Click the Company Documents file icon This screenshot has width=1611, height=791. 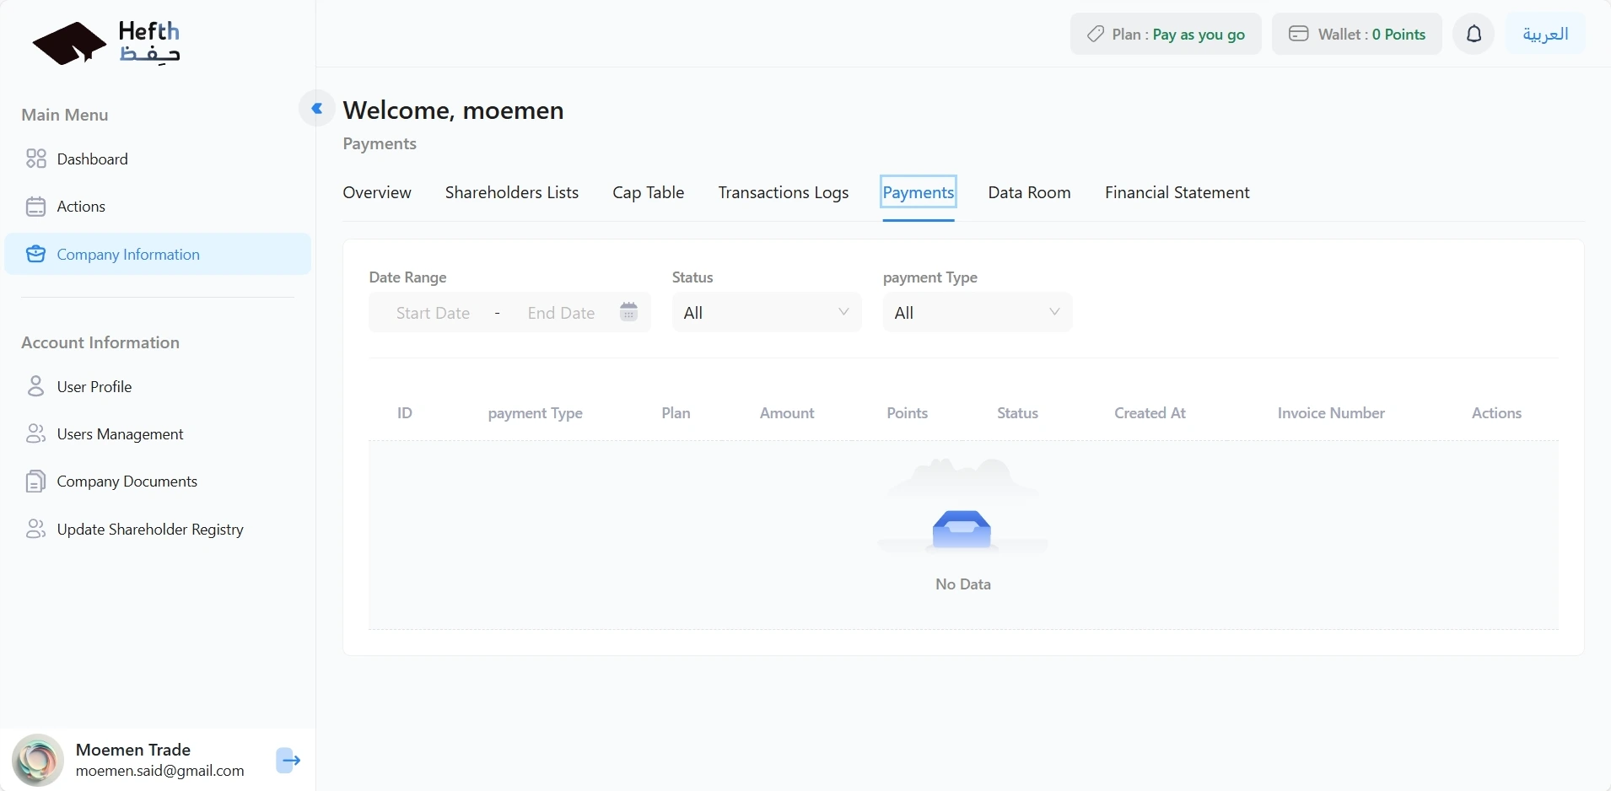[x=35, y=482]
